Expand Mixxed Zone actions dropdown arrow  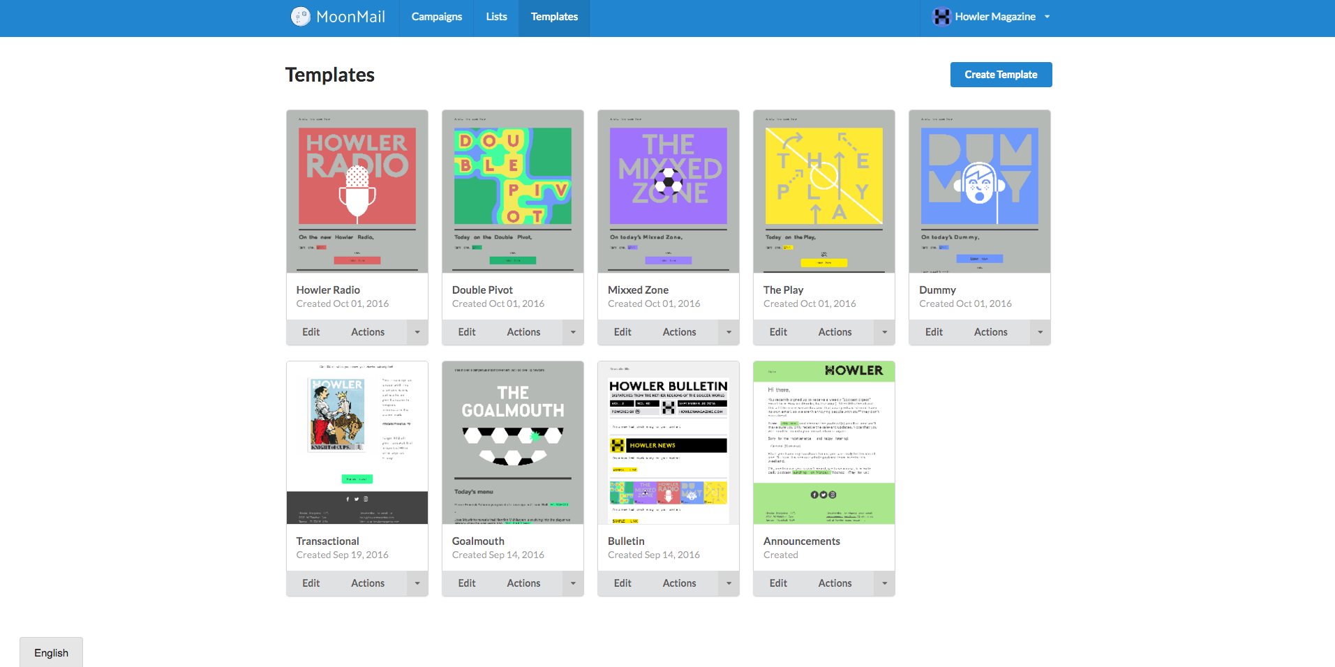pyautogui.click(x=729, y=332)
